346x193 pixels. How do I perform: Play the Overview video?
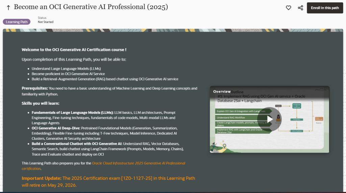pos(269,119)
